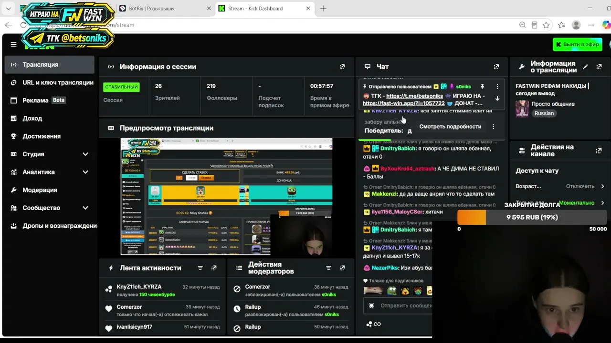This screenshot has width=611, height=343.
Task: Expand the Студия sidebar section
Action: tap(85, 154)
